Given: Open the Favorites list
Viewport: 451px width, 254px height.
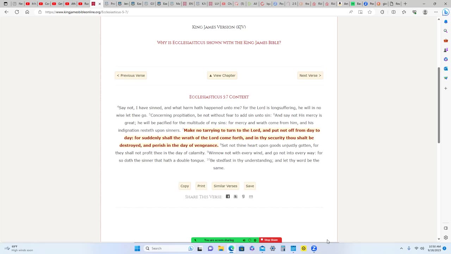Looking at the screenshot, I should [404, 12].
